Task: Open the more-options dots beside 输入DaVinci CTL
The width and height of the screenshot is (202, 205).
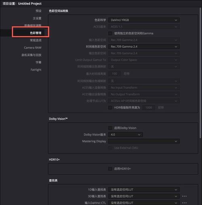Action: [x=184, y=203]
